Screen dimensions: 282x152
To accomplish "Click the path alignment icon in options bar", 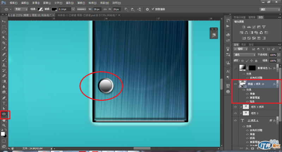I will click(133, 9).
